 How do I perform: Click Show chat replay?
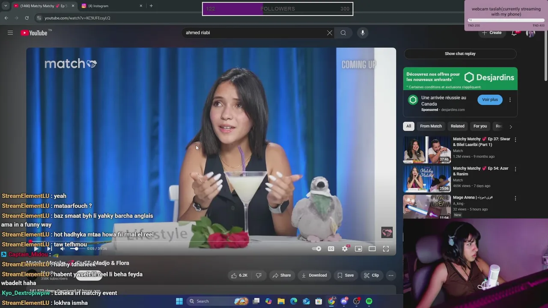460,54
